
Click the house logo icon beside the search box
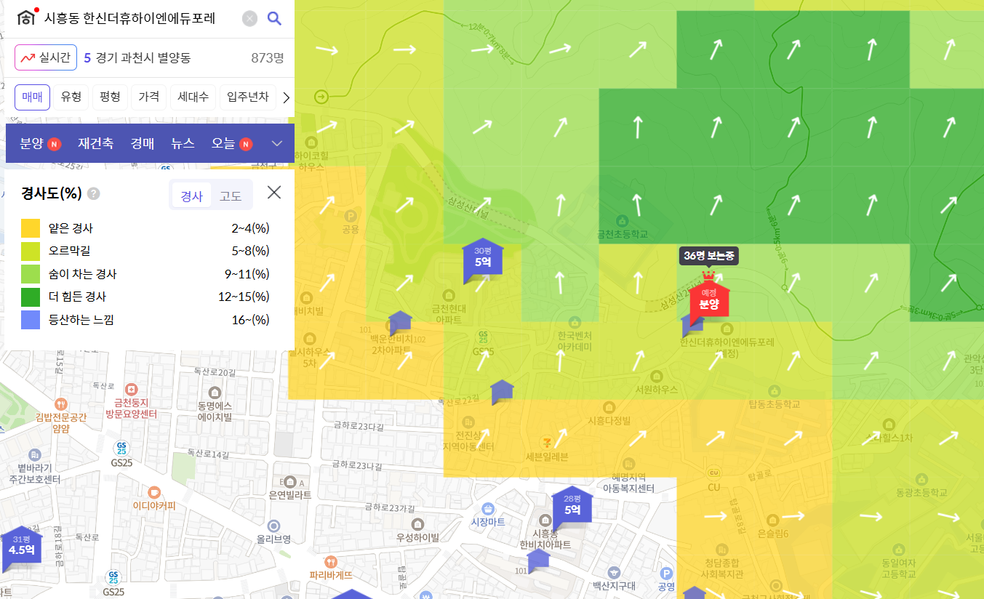click(27, 17)
